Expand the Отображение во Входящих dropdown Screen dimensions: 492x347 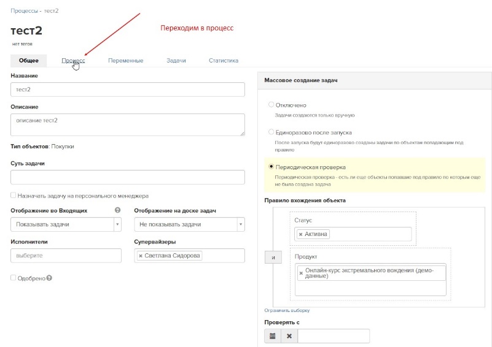tap(66, 224)
